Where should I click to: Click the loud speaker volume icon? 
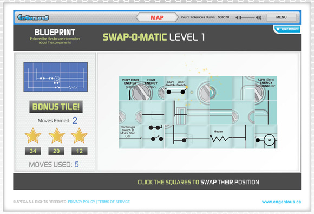click(x=259, y=18)
